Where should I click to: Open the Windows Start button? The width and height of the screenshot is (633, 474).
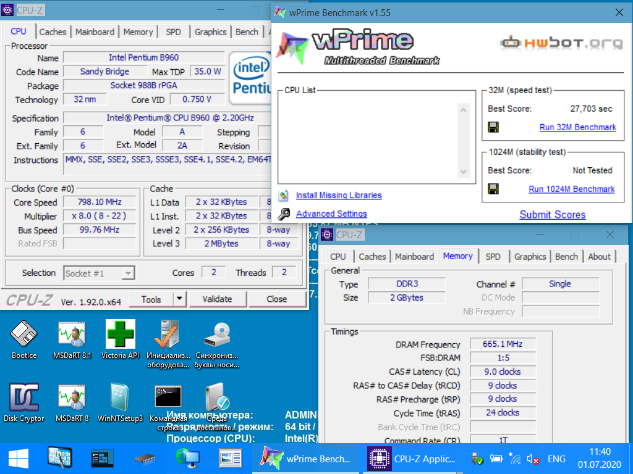(18, 459)
